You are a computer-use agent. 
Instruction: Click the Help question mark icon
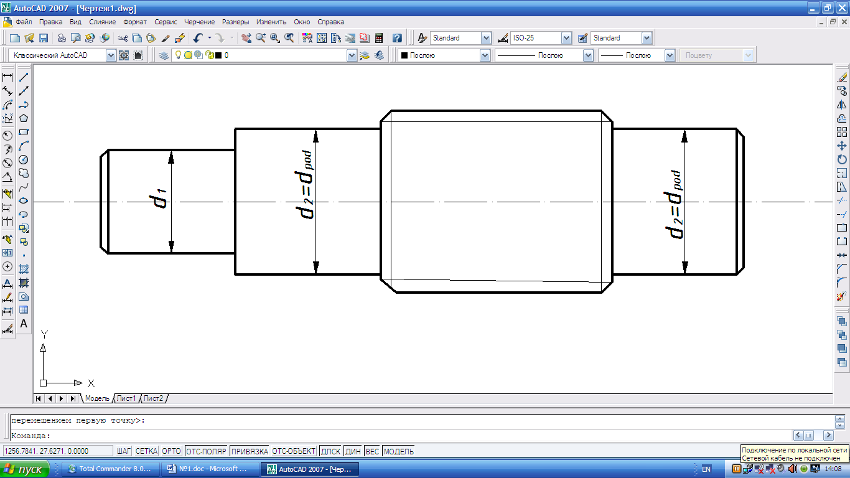pos(397,38)
